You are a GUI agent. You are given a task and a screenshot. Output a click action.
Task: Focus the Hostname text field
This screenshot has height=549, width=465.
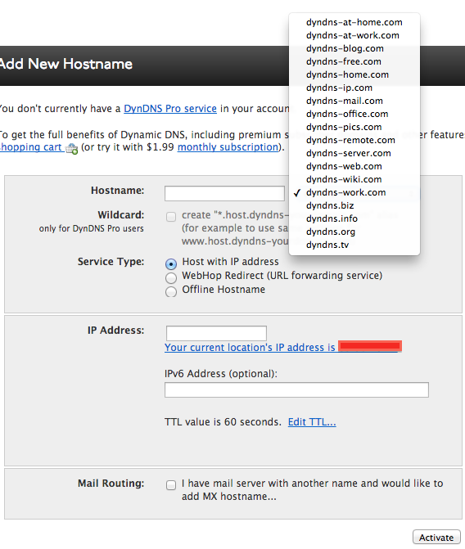224,194
